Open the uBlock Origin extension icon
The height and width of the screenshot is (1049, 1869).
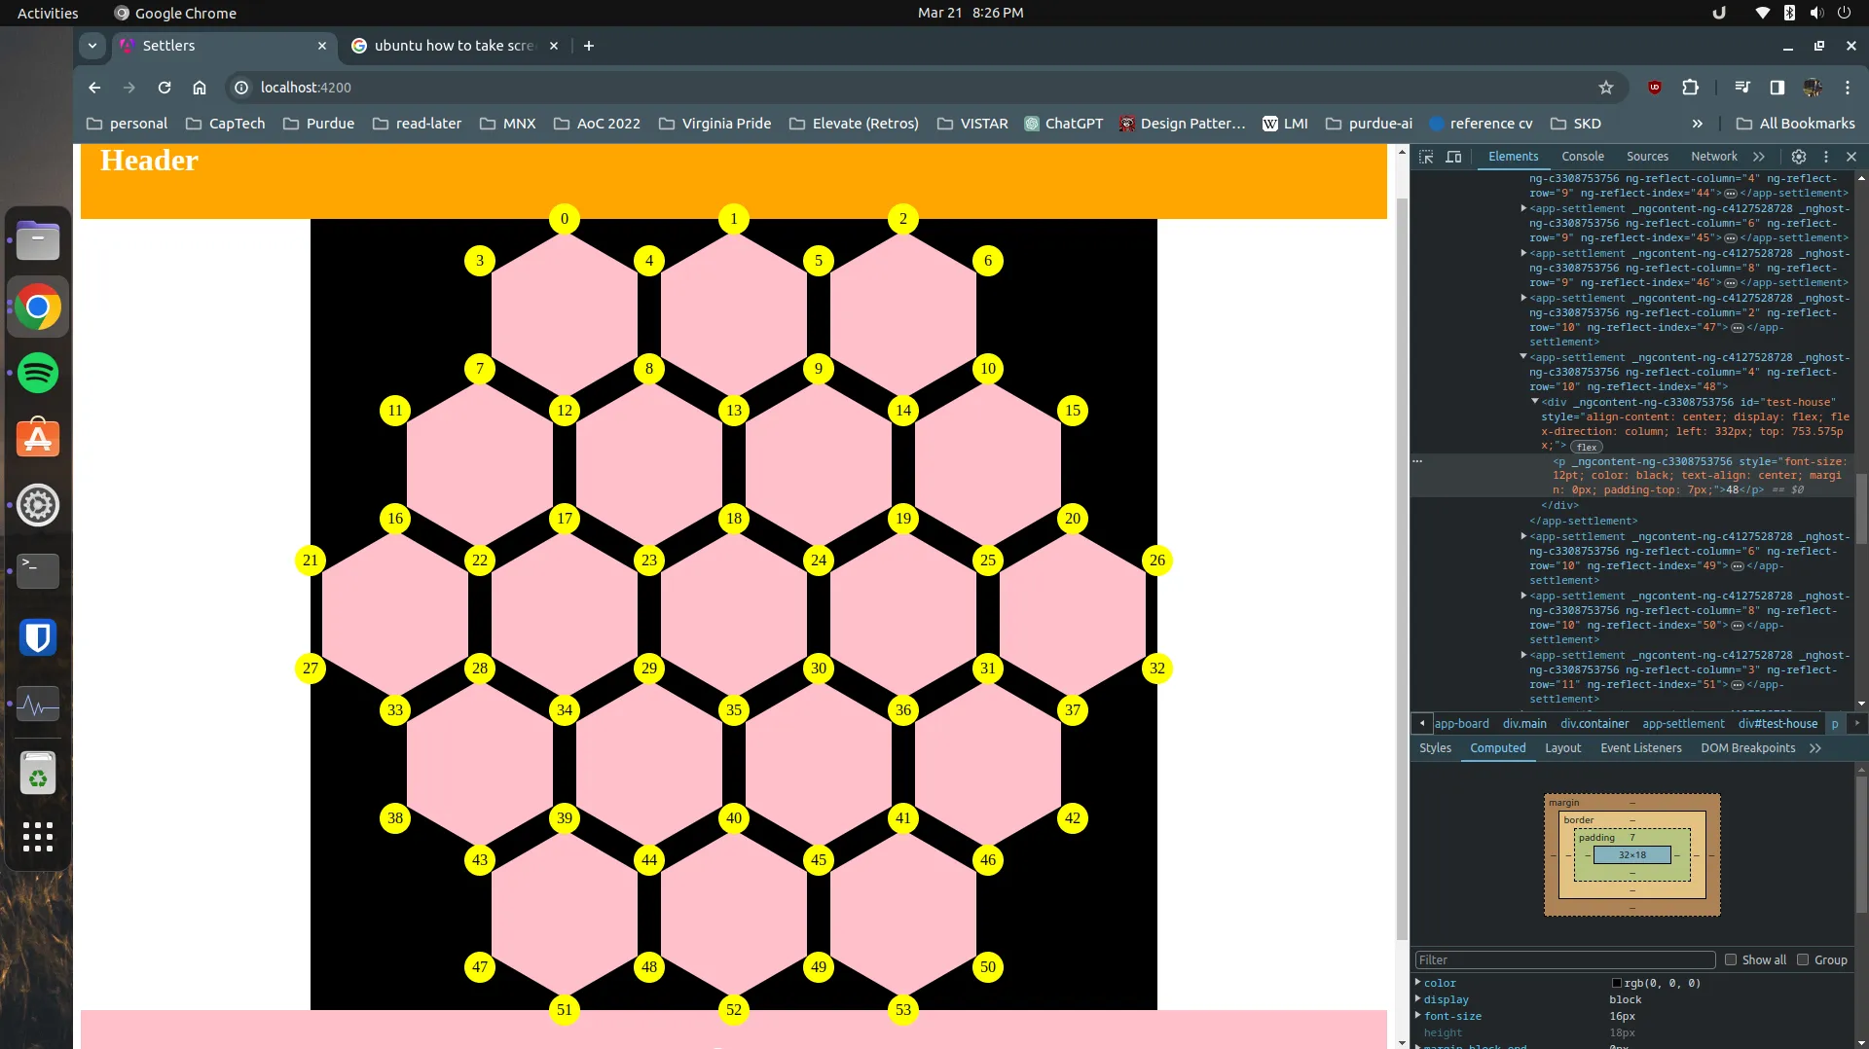click(x=1655, y=88)
